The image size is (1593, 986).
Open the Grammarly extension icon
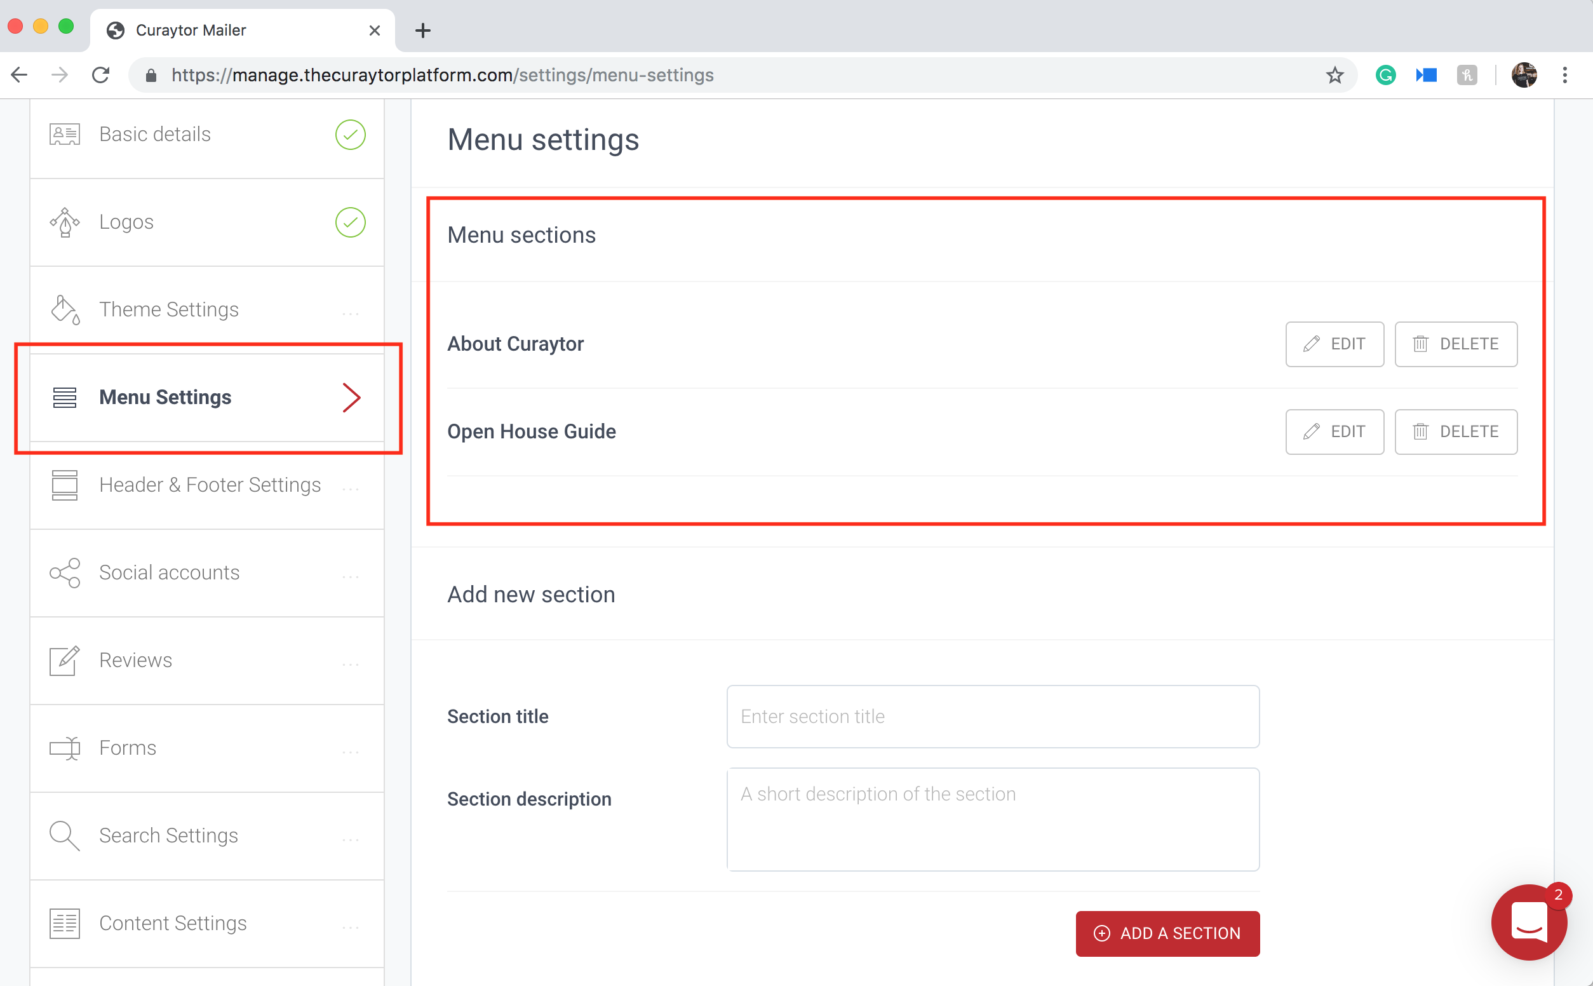1386,75
